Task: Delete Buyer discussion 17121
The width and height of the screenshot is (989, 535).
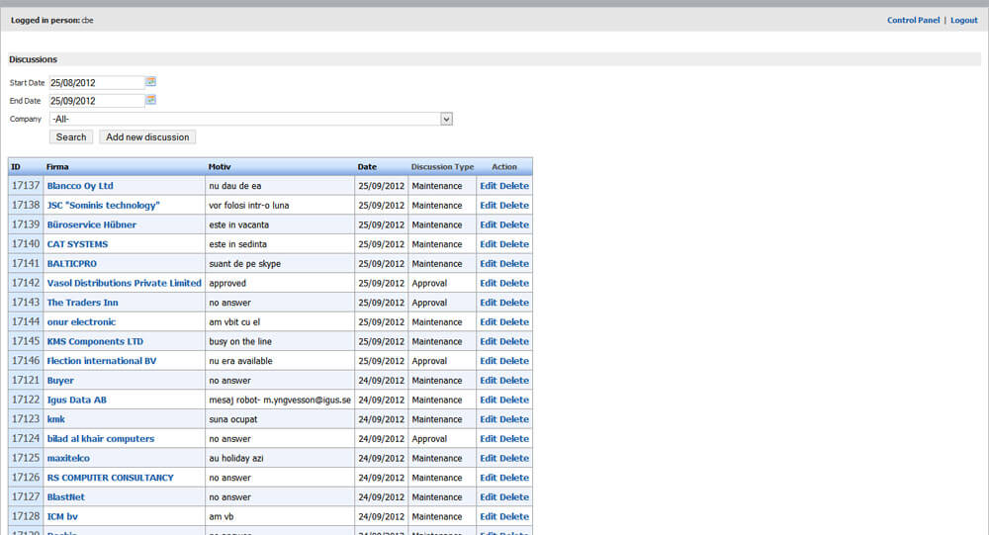Action: (x=514, y=381)
